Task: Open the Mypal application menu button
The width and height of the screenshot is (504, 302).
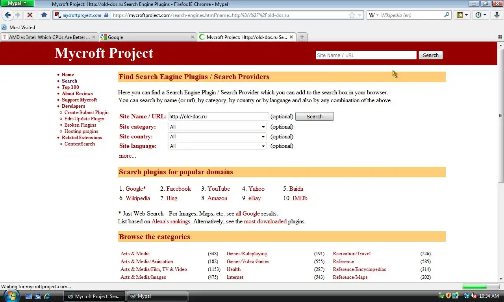Action: [17, 3]
